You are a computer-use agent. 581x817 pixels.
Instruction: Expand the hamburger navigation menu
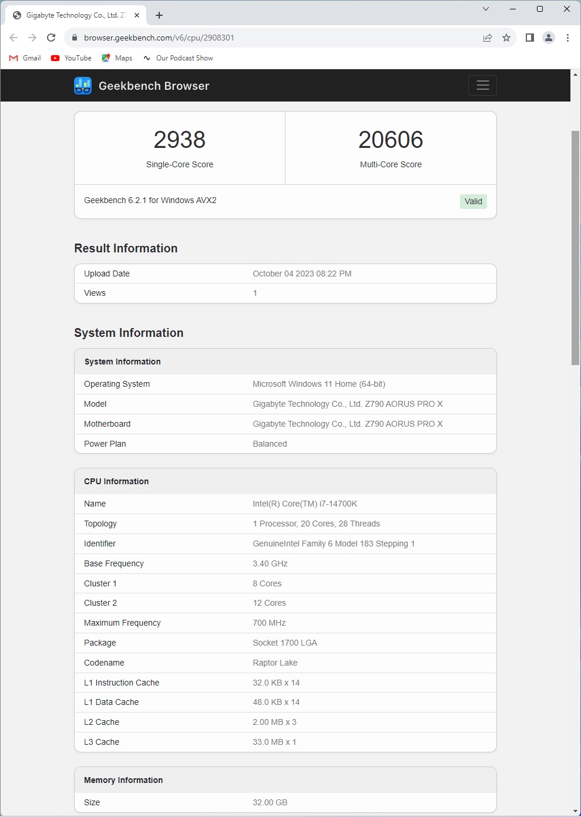[x=483, y=86]
